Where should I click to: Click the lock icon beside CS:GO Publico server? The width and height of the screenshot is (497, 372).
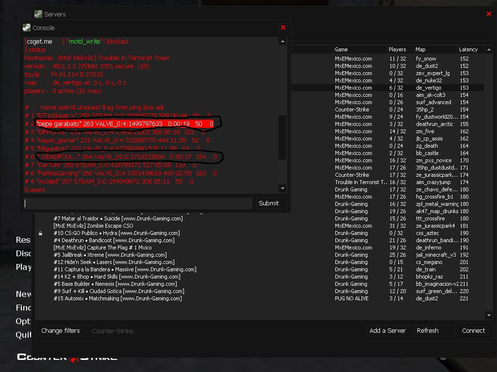pyautogui.click(x=41, y=233)
